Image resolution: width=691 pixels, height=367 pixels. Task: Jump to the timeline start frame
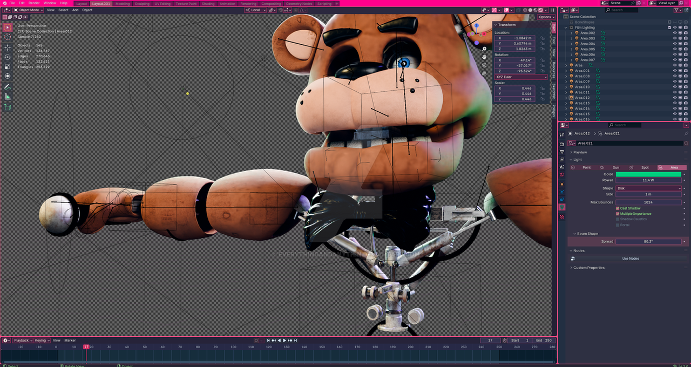[268, 341]
